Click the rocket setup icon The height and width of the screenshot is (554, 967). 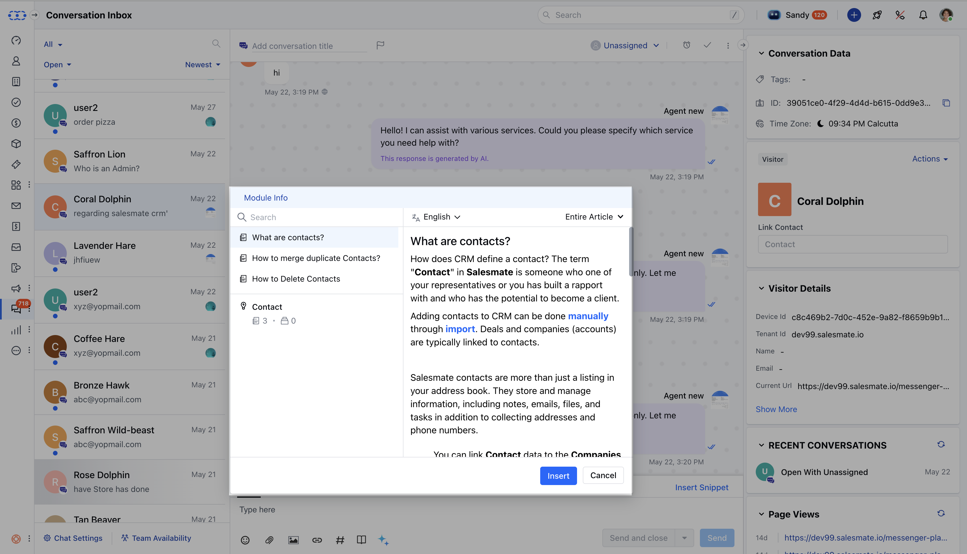coord(877,15)
